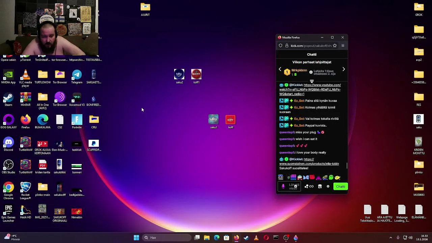
Task: Click the purple microphone icon in chat box
Action: point(283,187)
